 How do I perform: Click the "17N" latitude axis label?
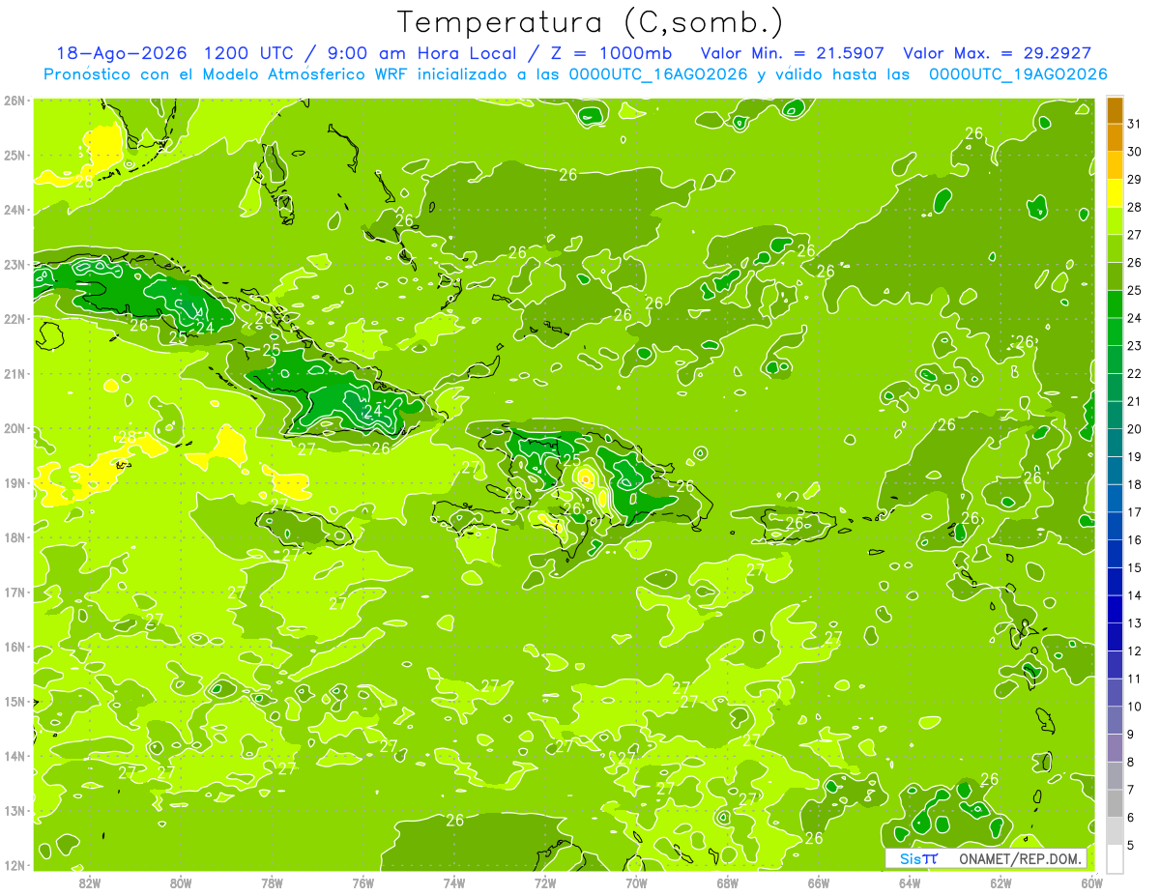coord(15,592)
